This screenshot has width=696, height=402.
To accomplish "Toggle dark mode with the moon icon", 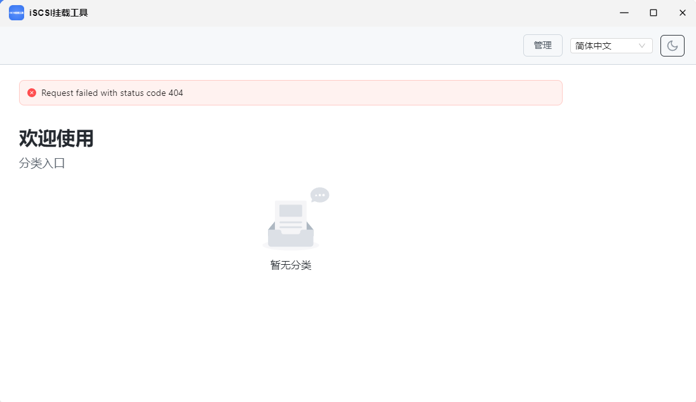I will pyautogui.click(x=672, y=46).
